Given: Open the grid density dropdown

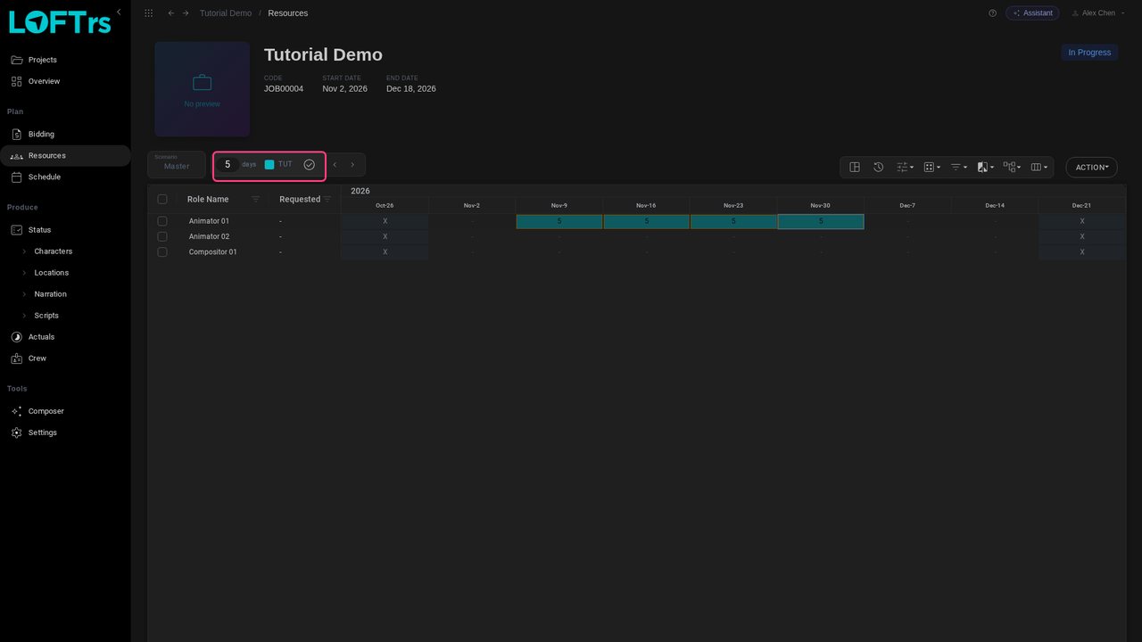Looking at the screenshot, I should click(931, 167).
